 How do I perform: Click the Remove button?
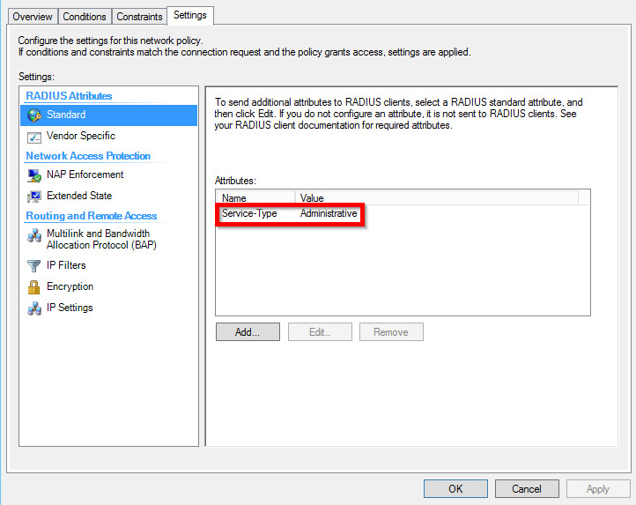[x=391, y=332]
